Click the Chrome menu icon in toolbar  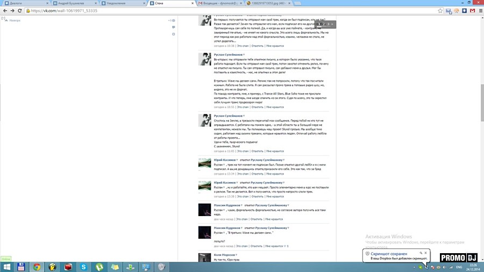coord(479,10)
